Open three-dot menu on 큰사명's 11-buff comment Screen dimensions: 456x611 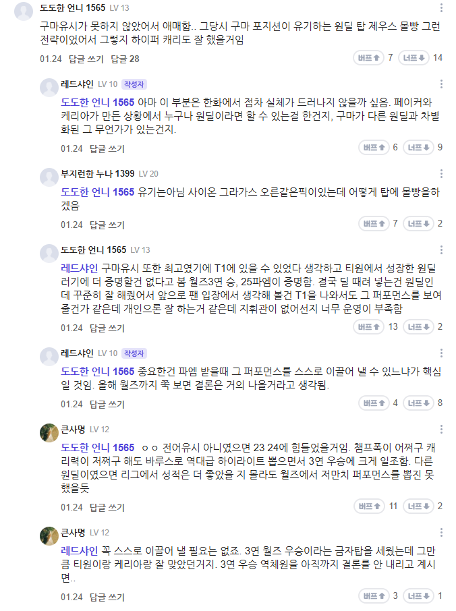coord(441,429)
